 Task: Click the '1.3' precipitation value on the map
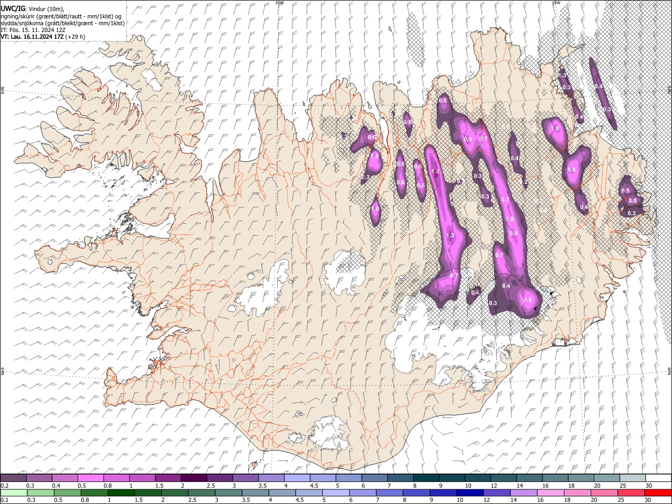coord(450,236)
